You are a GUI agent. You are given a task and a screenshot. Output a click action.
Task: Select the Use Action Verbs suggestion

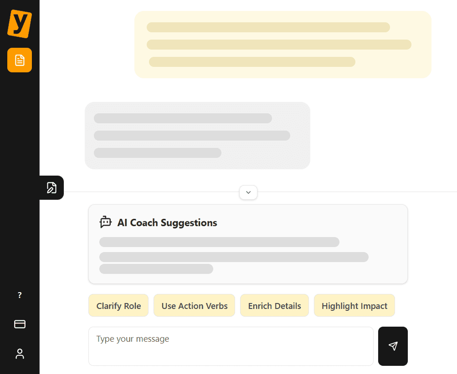click(x=195, y=306)
